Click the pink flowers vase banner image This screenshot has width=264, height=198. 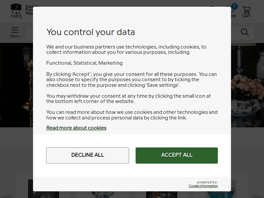pos(247,84)
